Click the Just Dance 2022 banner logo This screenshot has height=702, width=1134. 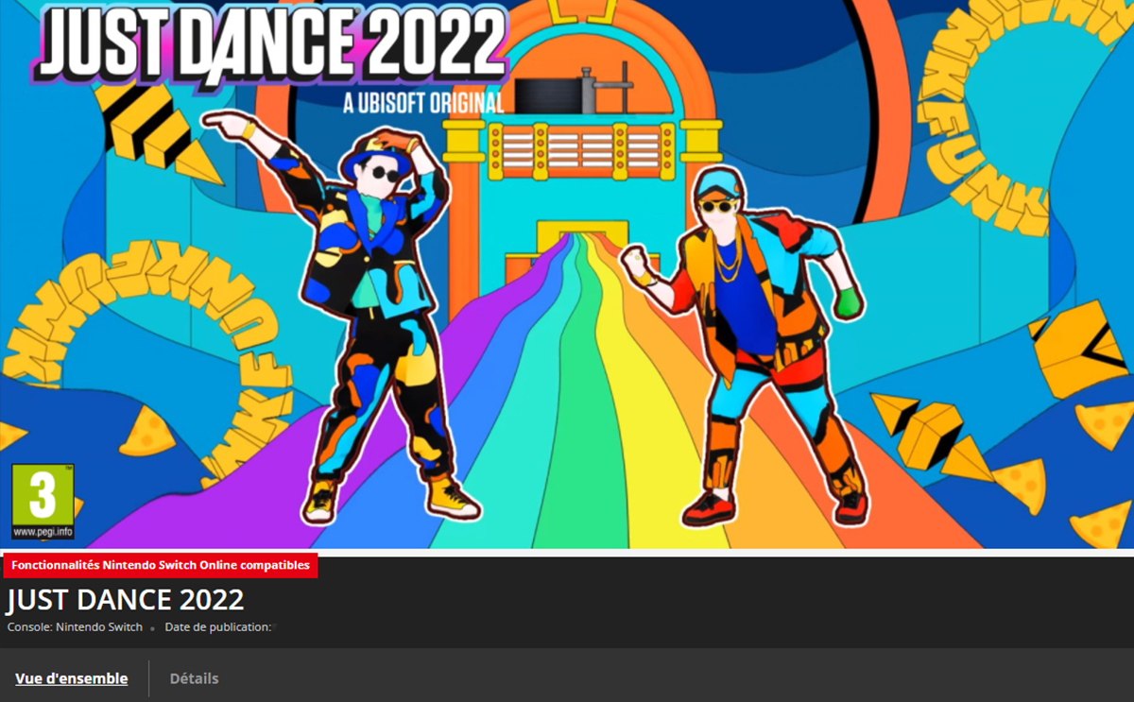pos(271,47)
